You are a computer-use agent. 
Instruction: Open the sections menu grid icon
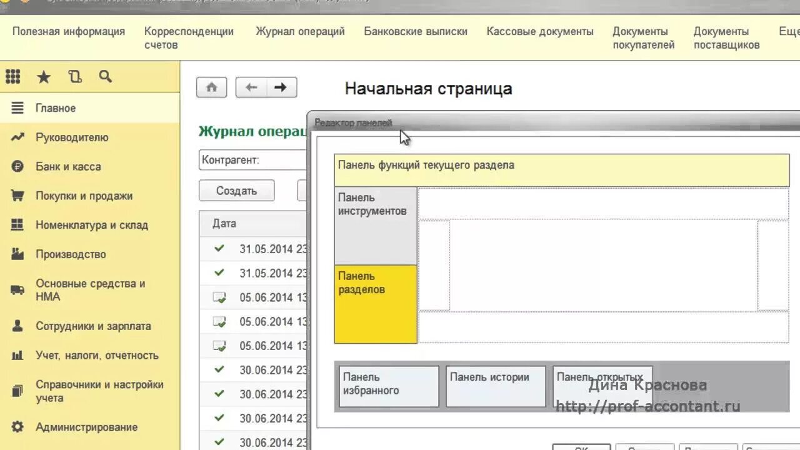[13, 76]
